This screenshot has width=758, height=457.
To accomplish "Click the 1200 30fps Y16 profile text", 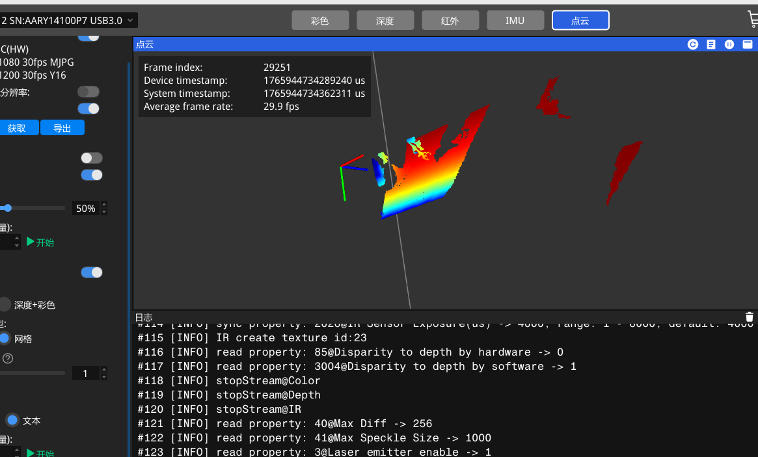I will pyautogui.click(x=33, y=75).
